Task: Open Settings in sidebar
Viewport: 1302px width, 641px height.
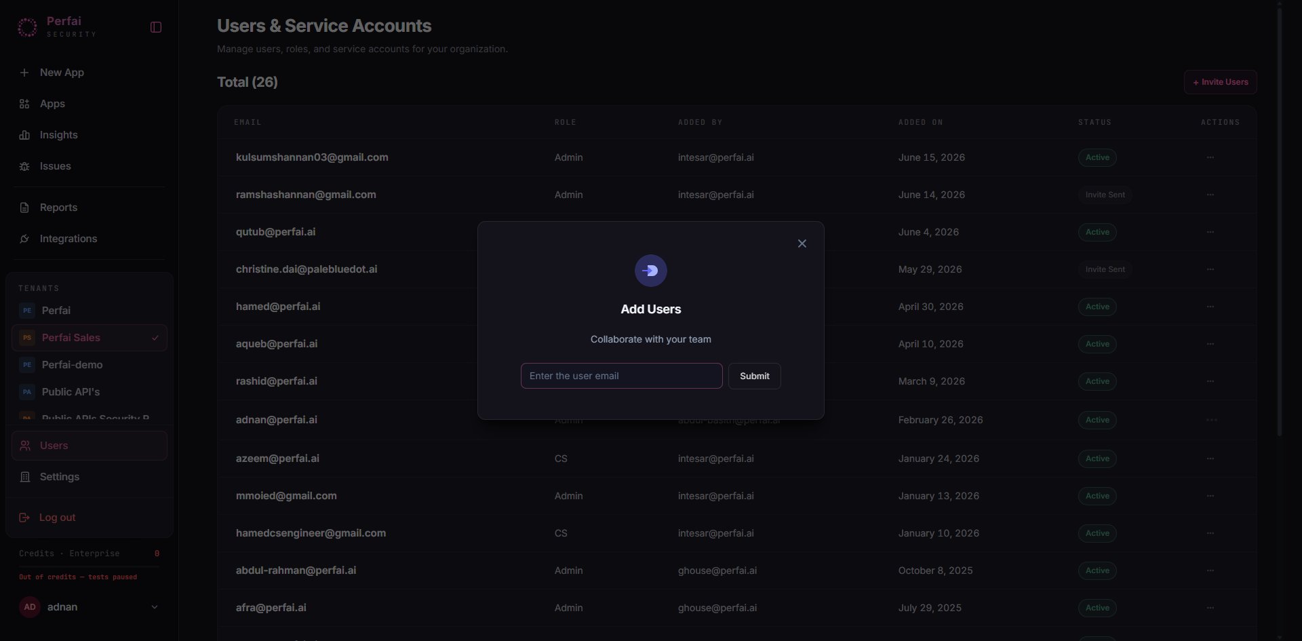Action: 89,477
